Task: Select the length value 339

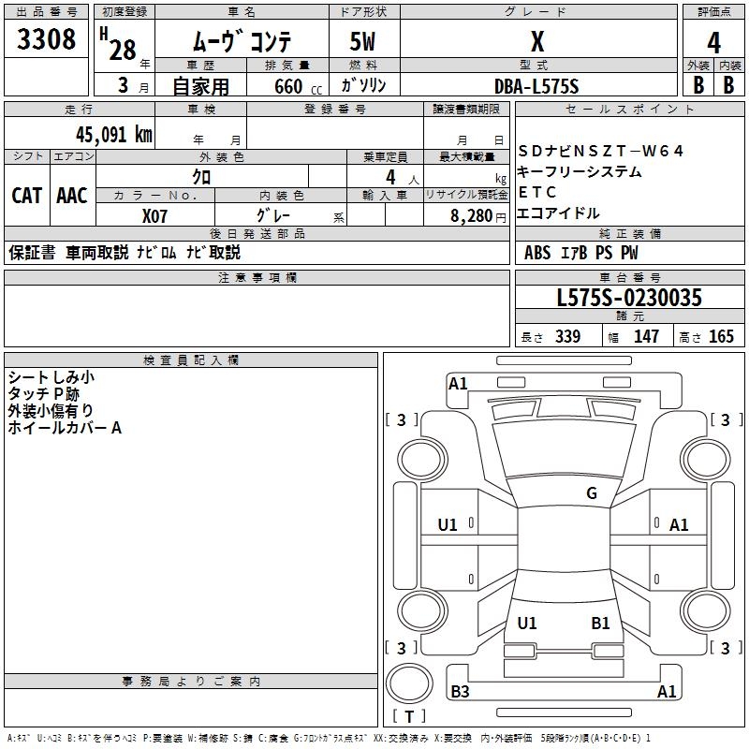Action: [568, 336]
